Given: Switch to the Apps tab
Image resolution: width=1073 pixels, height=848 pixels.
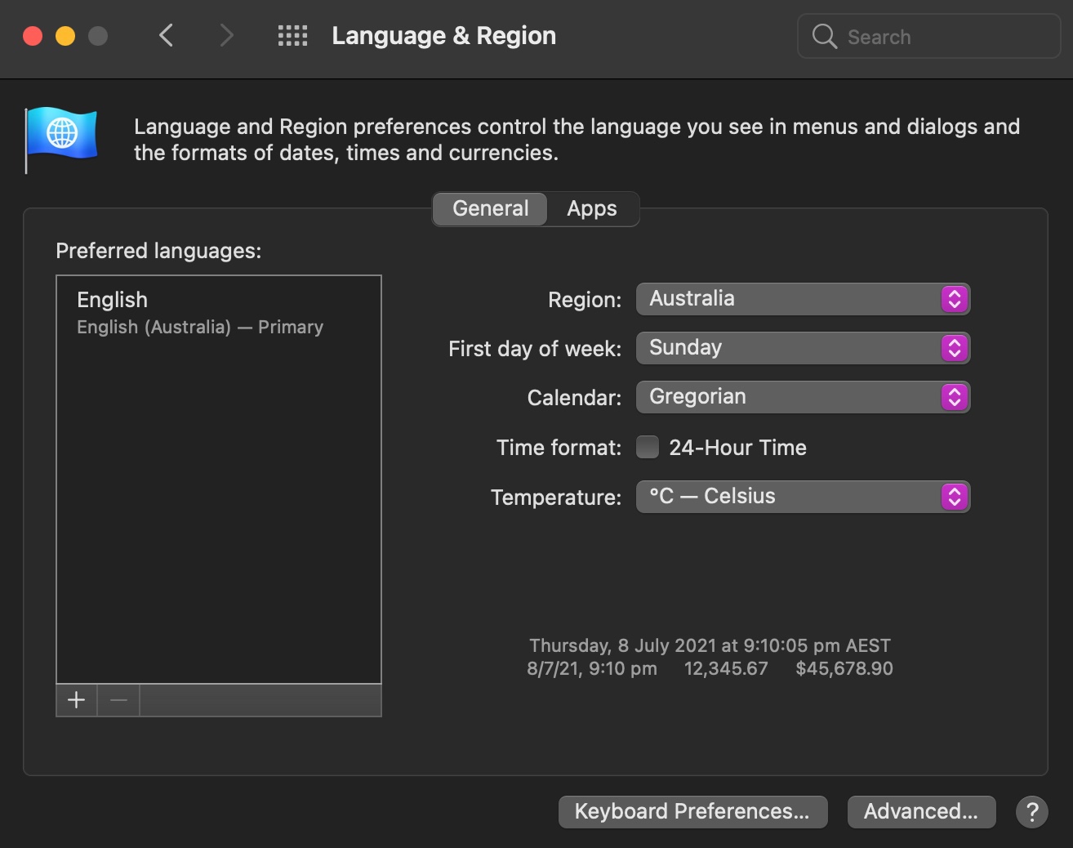Looking at the screenshot, I should (x=592, y=209).
